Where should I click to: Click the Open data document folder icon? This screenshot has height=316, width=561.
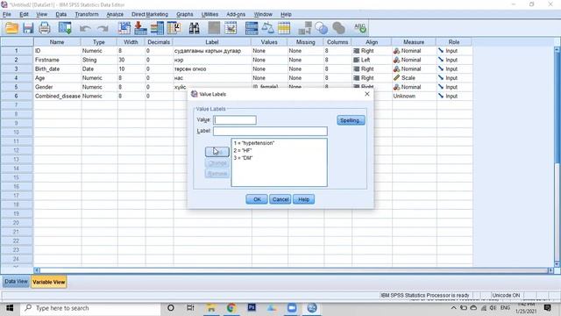[11, 28]
